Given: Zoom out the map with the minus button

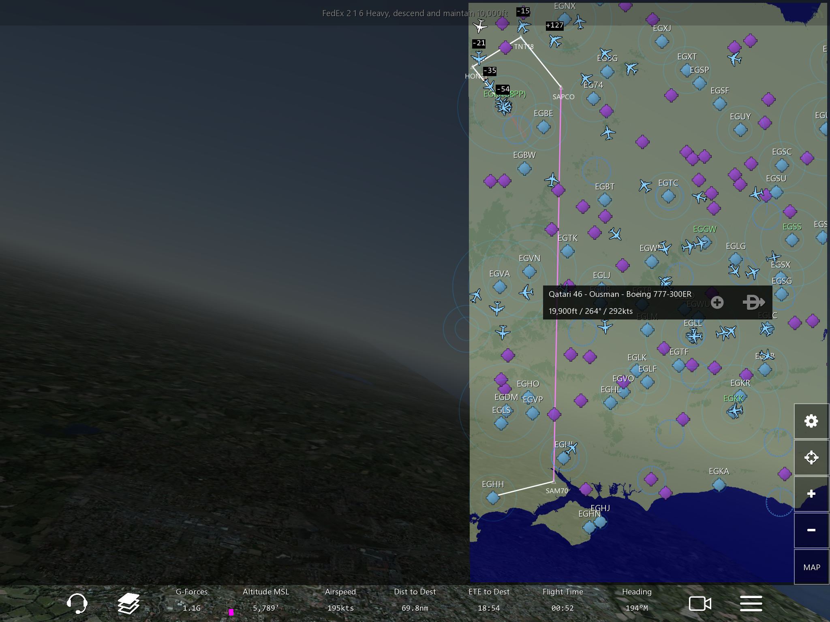Looking at the screenshot, I should [x=811, y=530].
